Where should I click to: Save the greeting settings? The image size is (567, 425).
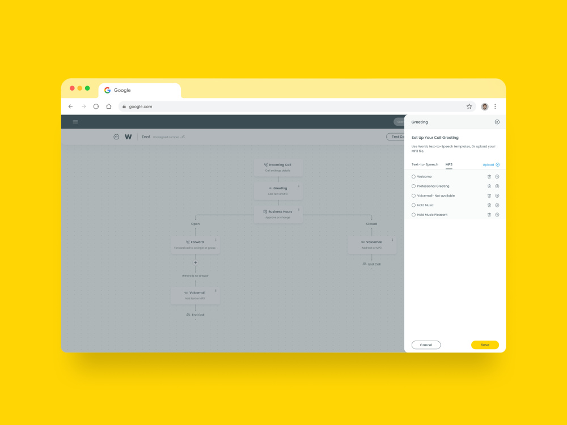pyautogui.click(x=485, y=345)
